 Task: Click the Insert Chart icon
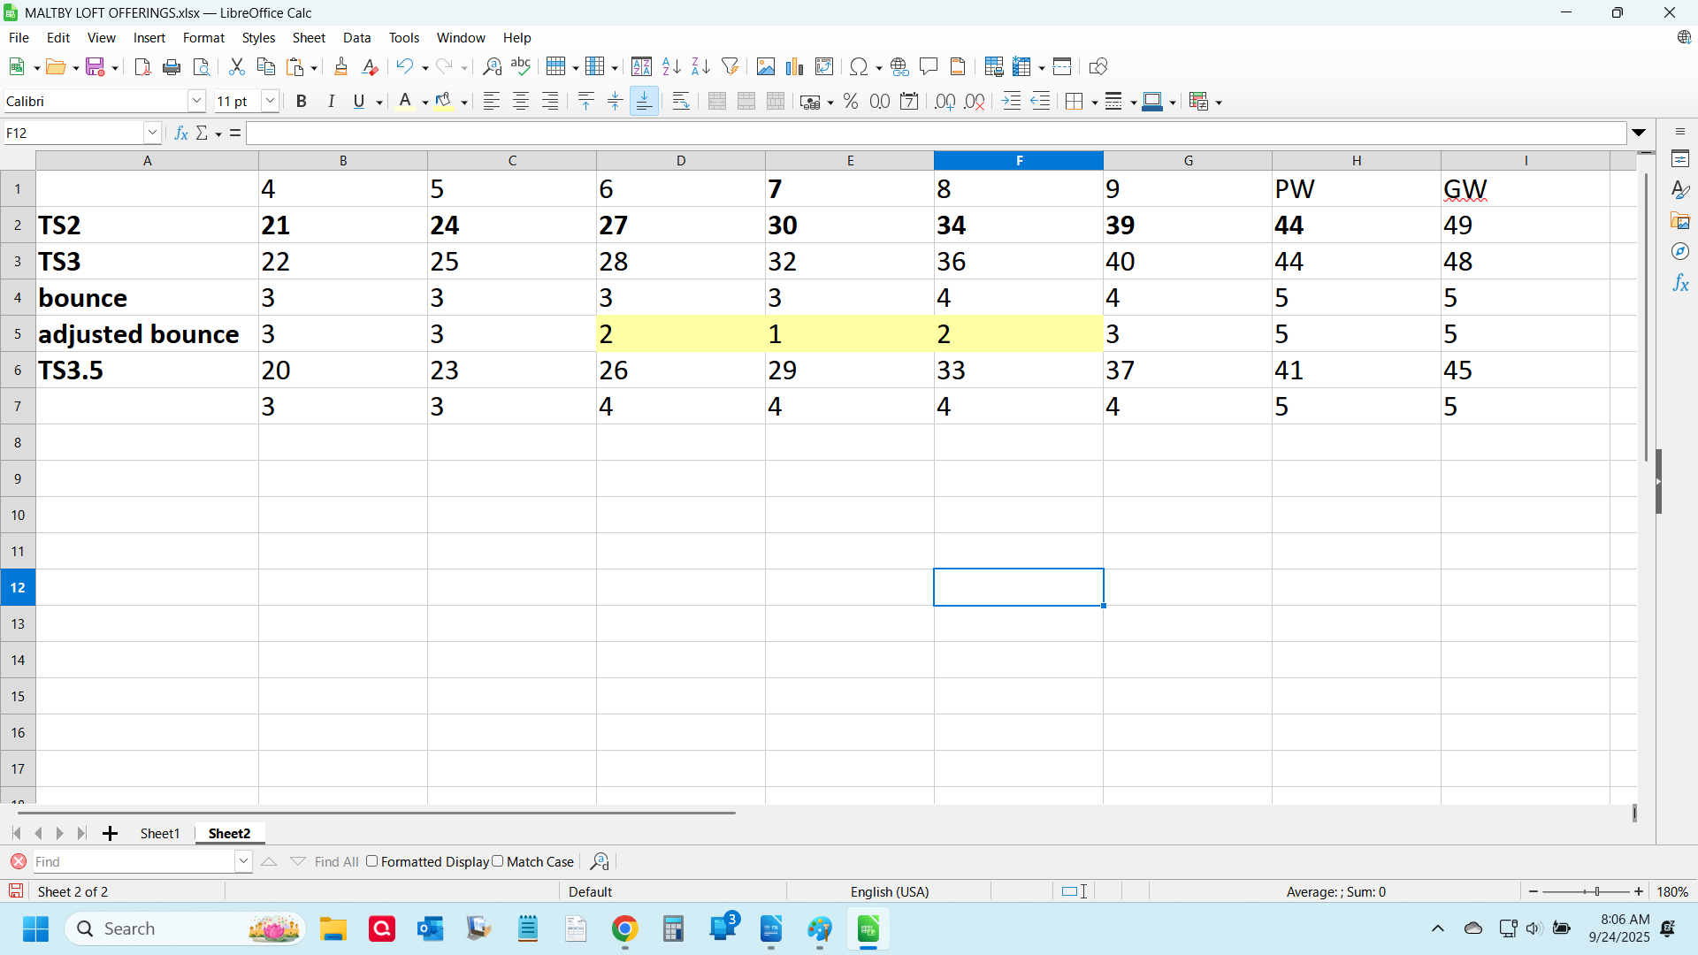795,67
